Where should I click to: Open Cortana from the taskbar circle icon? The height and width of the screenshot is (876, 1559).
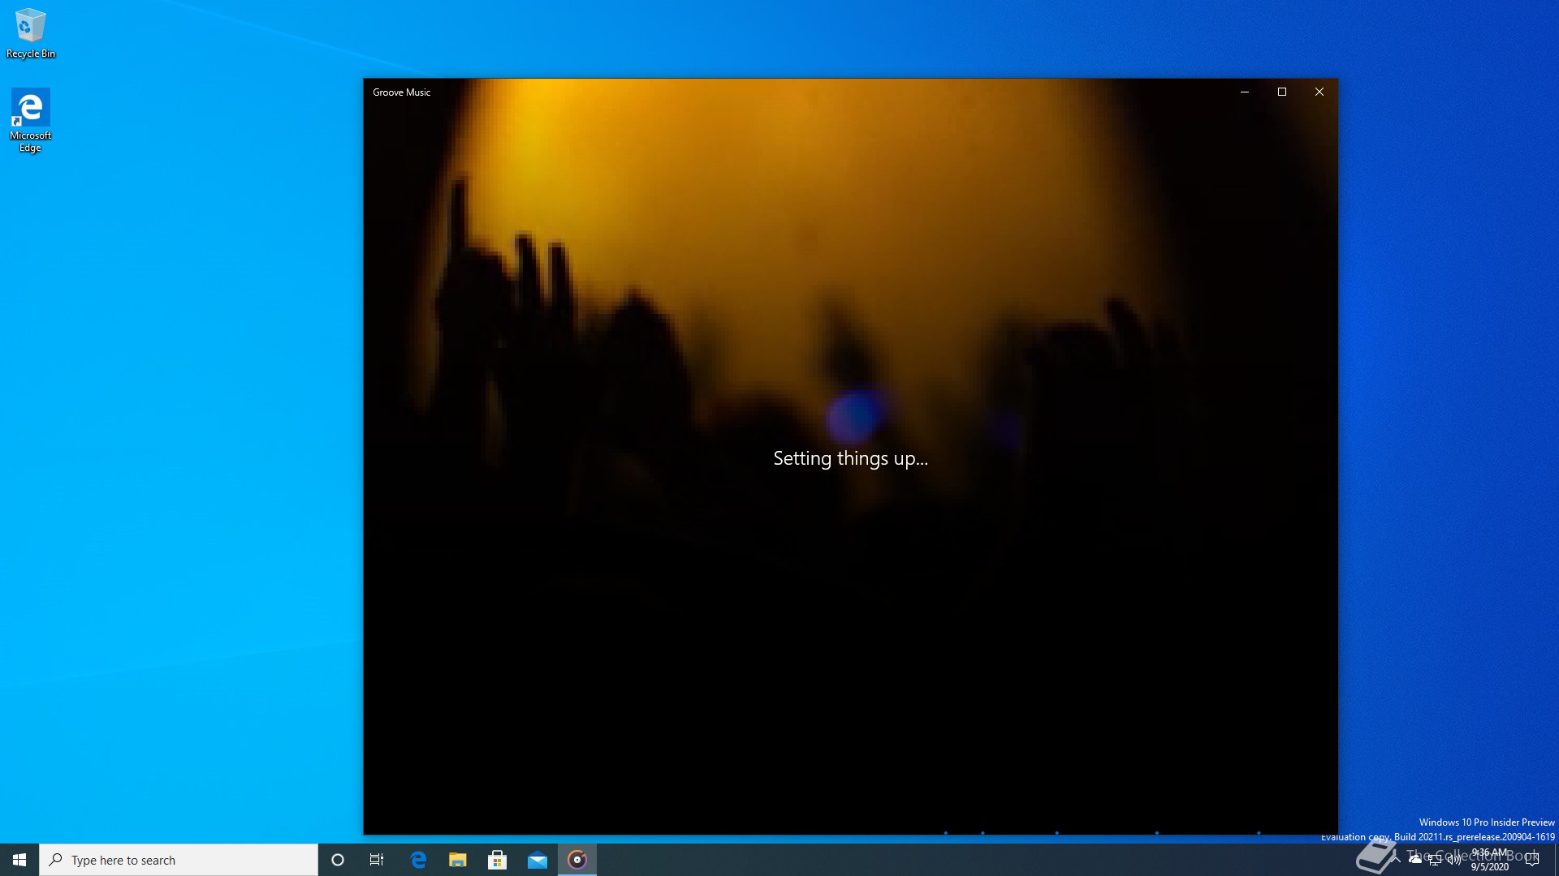[338, 860]
